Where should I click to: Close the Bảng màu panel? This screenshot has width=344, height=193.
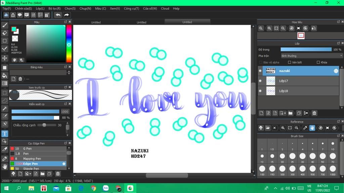(x=70, y=67)
